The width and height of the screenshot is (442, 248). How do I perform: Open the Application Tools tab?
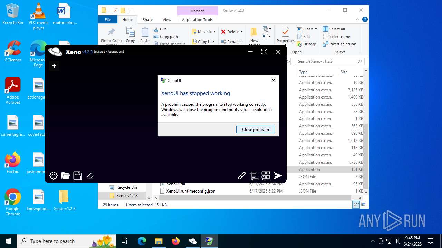tap(197, 20)
